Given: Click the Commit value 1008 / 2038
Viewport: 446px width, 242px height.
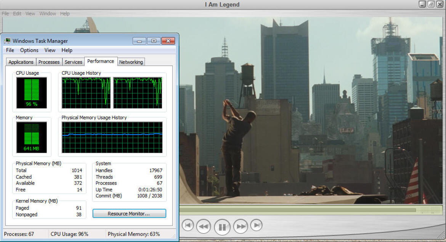Looking at the screenshot, I should coord(149,196).
